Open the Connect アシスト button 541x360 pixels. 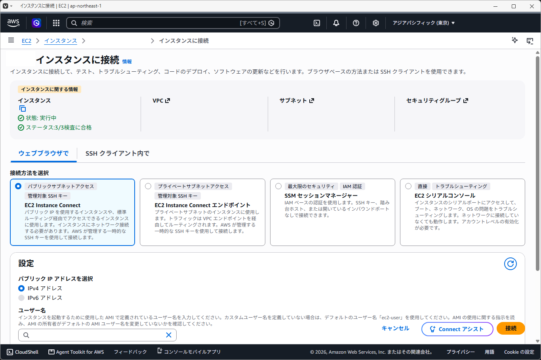[457, 329]
